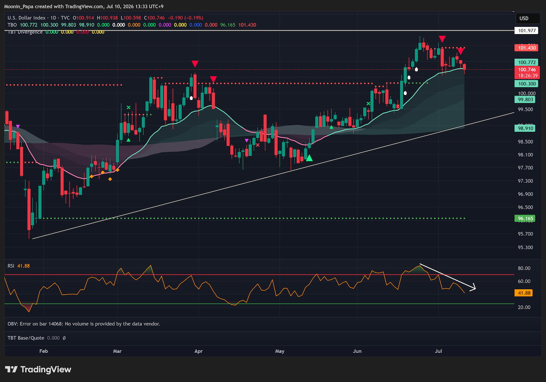This screenshot has height=382, width=546.
Task: Click the TradingView logo
Action: point(38,369)
